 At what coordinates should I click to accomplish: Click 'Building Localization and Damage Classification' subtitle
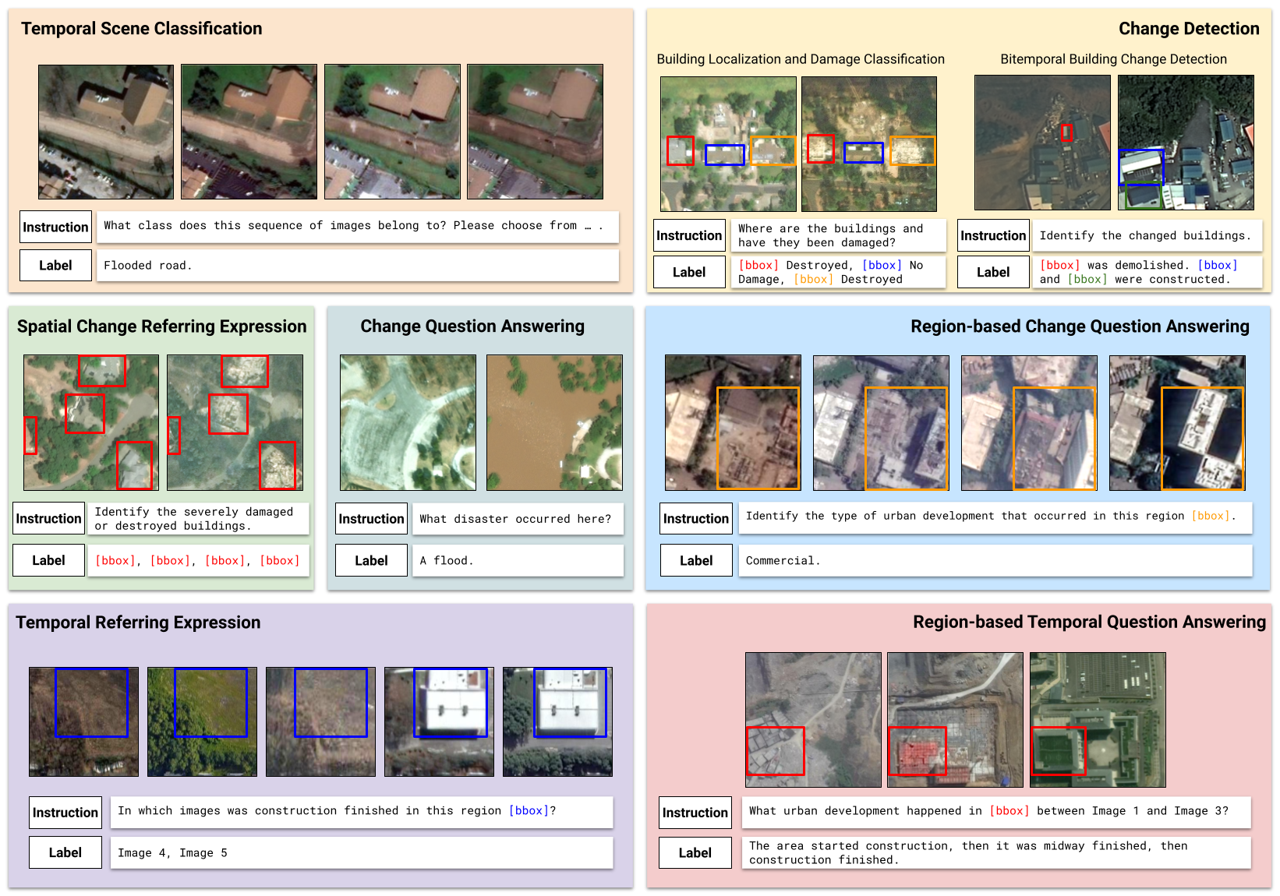coord(801,59)
